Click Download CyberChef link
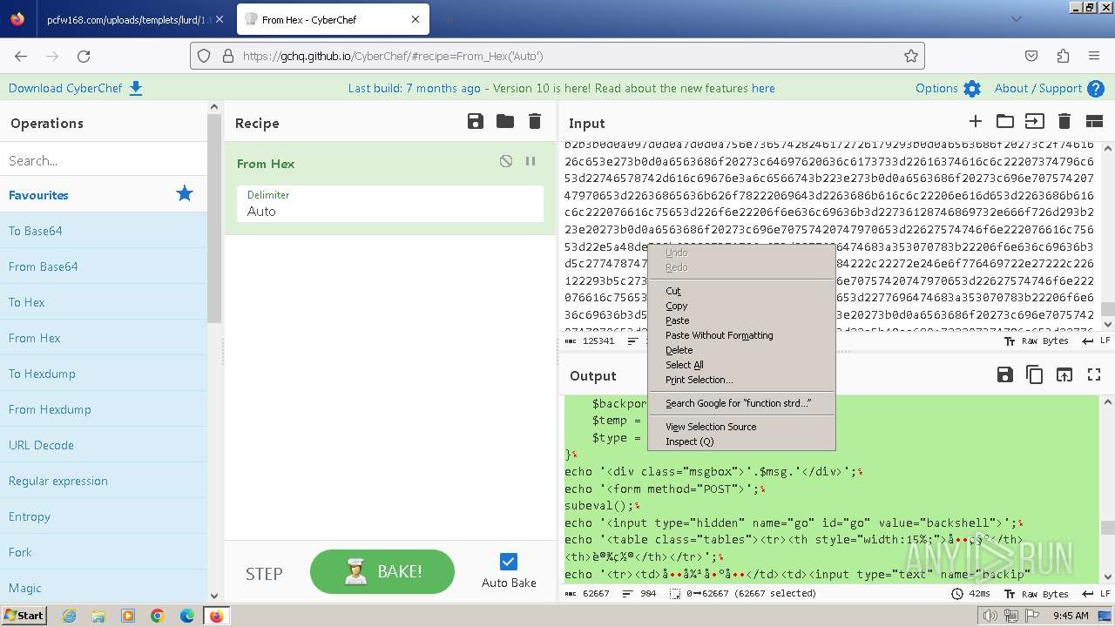 tap(76, 88)
